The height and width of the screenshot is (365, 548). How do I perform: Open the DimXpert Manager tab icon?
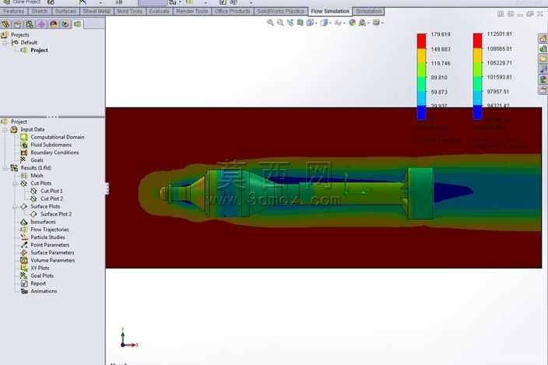(41, 24)
